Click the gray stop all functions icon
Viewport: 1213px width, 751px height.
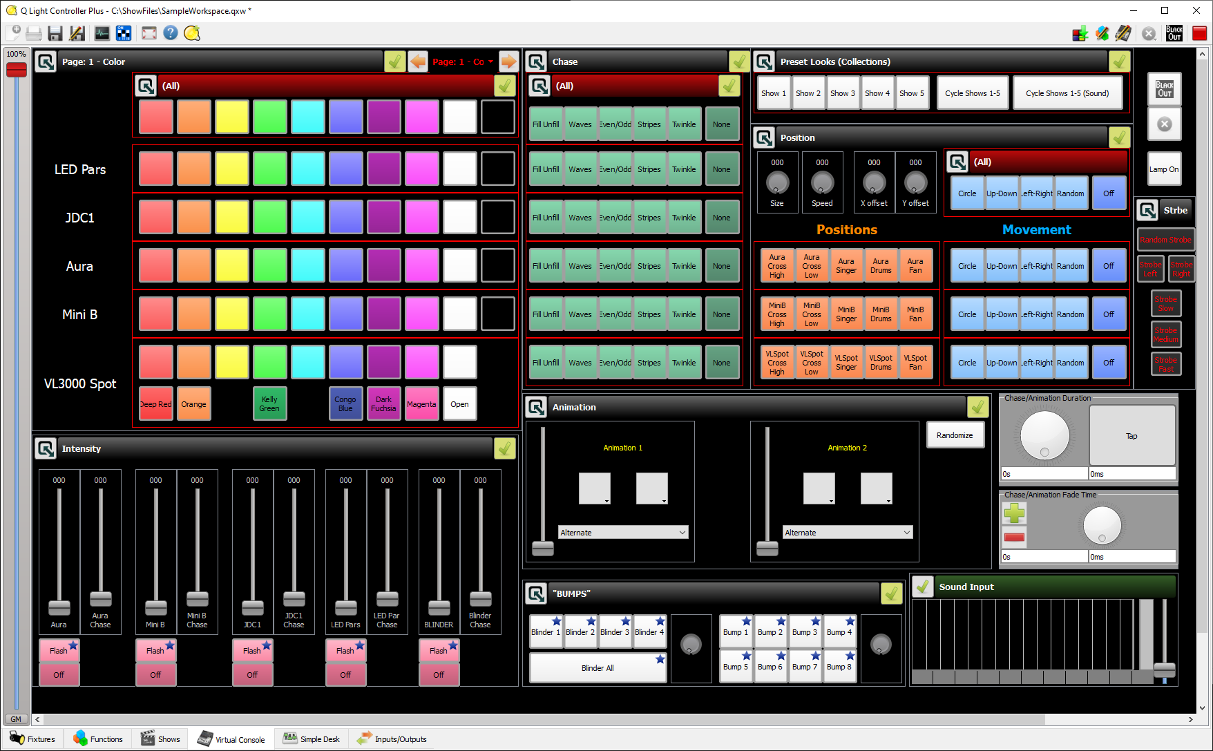point(1149,33)
